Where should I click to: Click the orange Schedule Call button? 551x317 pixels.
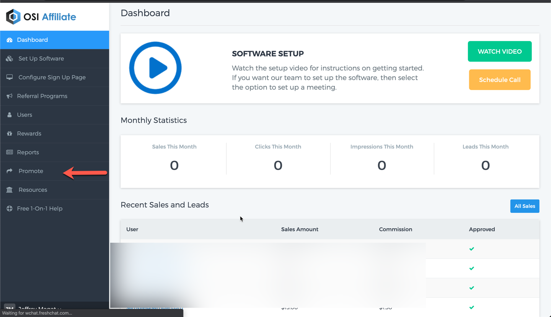500,80
